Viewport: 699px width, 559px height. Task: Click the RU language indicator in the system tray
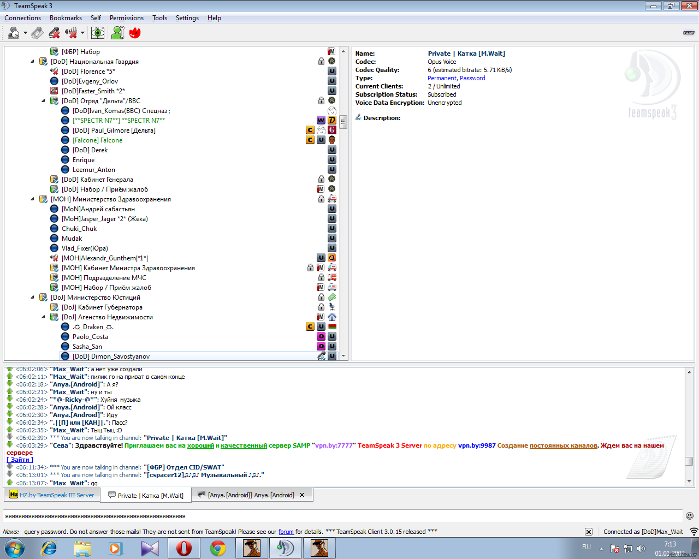coord(587,547)
